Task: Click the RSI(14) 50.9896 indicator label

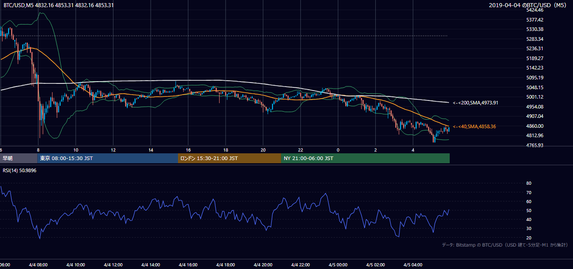Action: tap(19, 171)
